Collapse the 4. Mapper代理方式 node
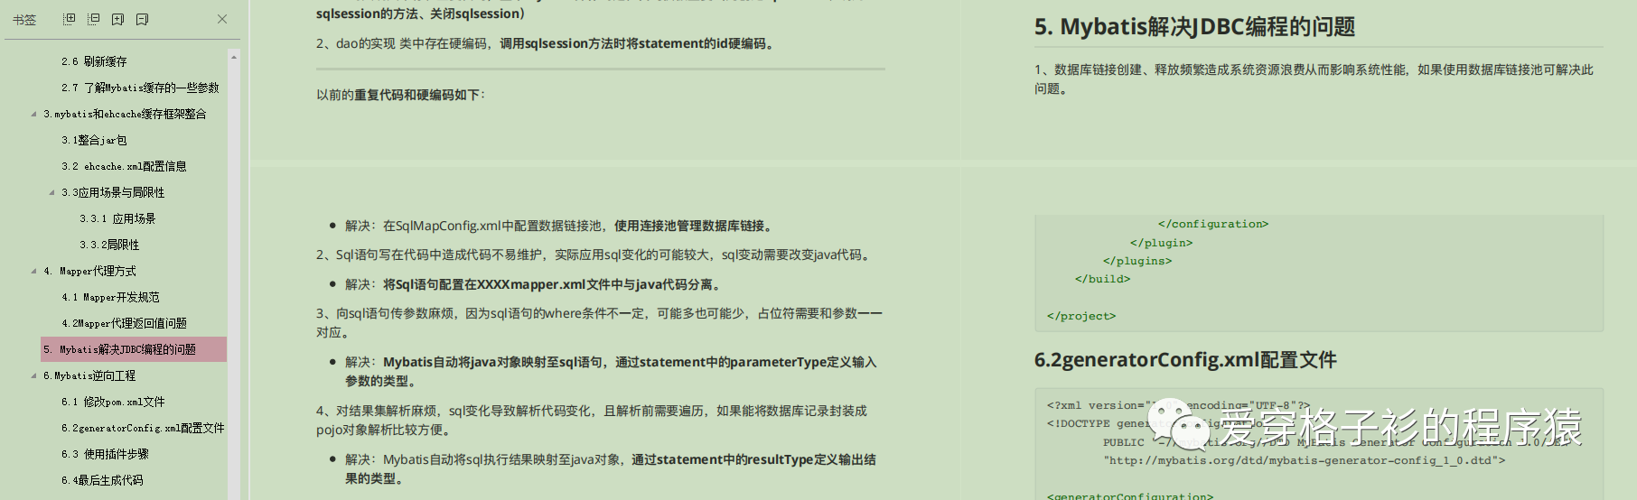 tap(34, 271)
